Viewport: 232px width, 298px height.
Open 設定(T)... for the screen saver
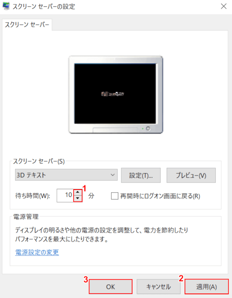141,175
